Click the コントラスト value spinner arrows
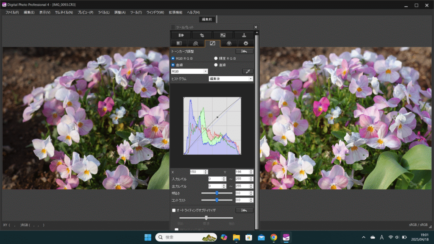The height and width of the screenshot is (244, 434). (251, 200)
